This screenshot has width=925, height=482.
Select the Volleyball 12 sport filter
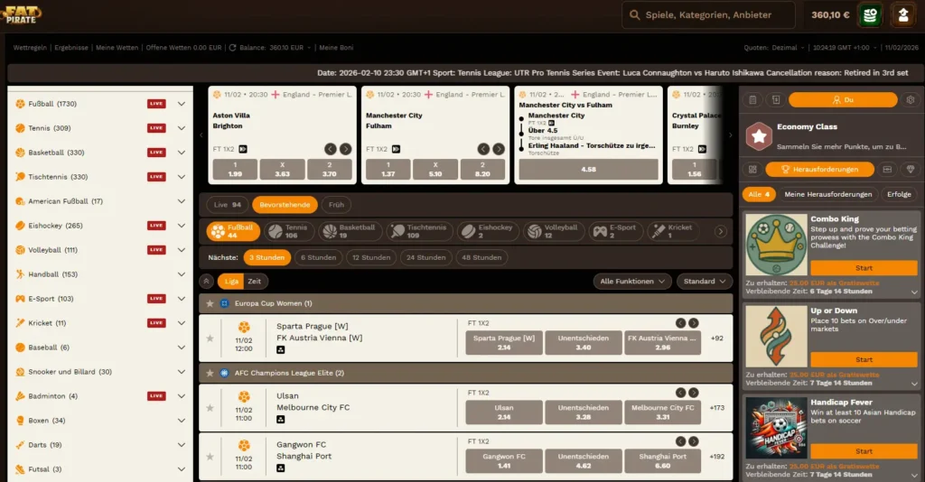pyautogui.click(x=554, y=232)
